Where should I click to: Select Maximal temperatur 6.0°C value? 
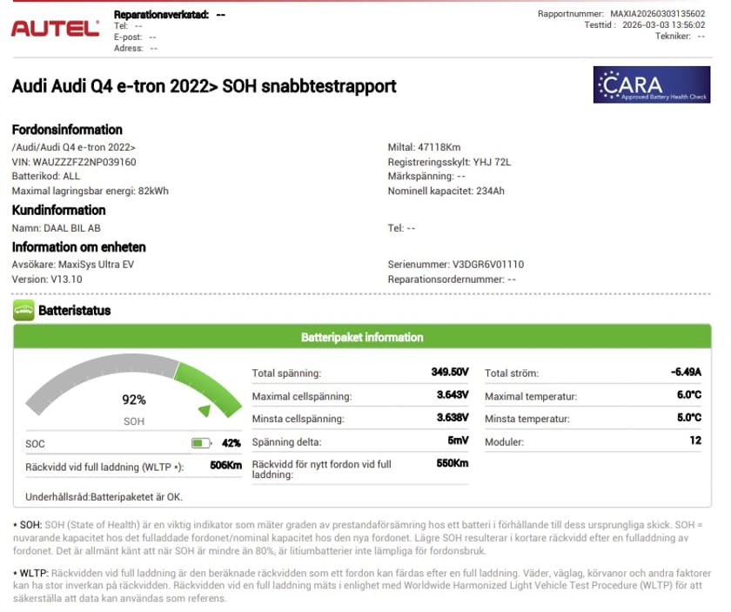click(x=689, y=394)
